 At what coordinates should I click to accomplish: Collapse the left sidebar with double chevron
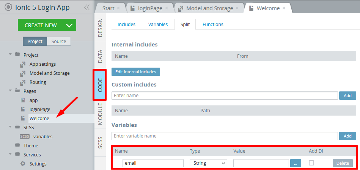pos(87,8)
